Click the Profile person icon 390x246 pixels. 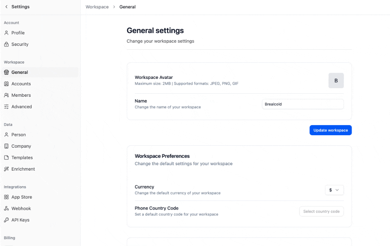tap(7, 33)
